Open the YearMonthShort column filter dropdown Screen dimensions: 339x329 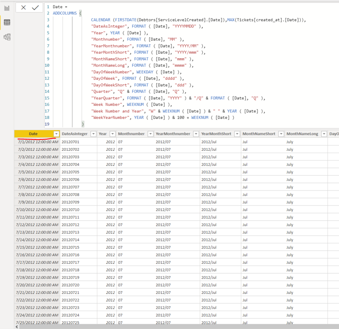tap(237, 134)
